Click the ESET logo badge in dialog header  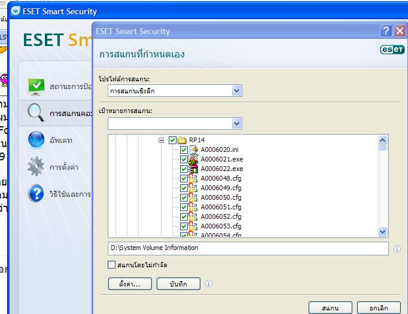pyautogui.click(x=392, y=50)
